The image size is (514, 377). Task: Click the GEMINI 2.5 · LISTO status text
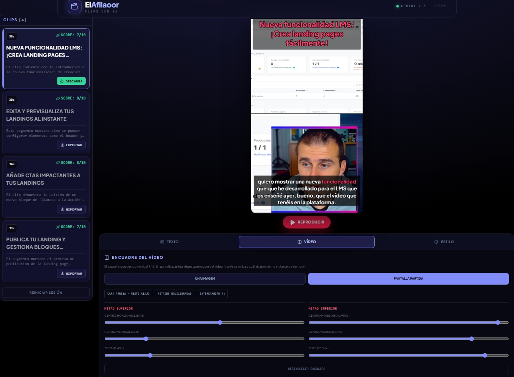[423, 6]
